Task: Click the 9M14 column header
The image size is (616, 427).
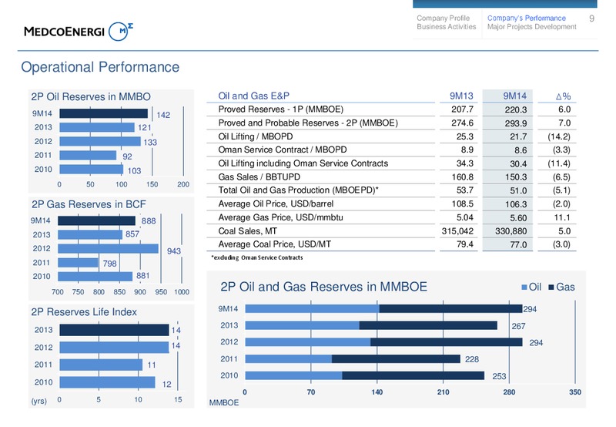Action: point(514,96)
